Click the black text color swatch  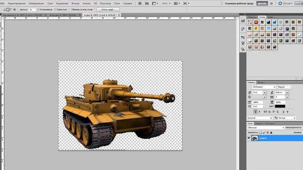(280, 106)
